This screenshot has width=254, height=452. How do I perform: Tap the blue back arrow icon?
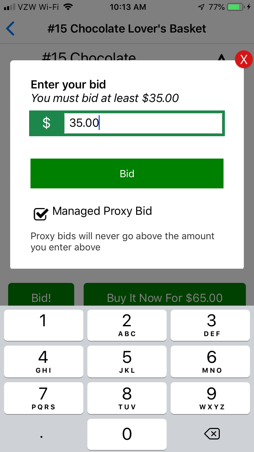[10, 28]
